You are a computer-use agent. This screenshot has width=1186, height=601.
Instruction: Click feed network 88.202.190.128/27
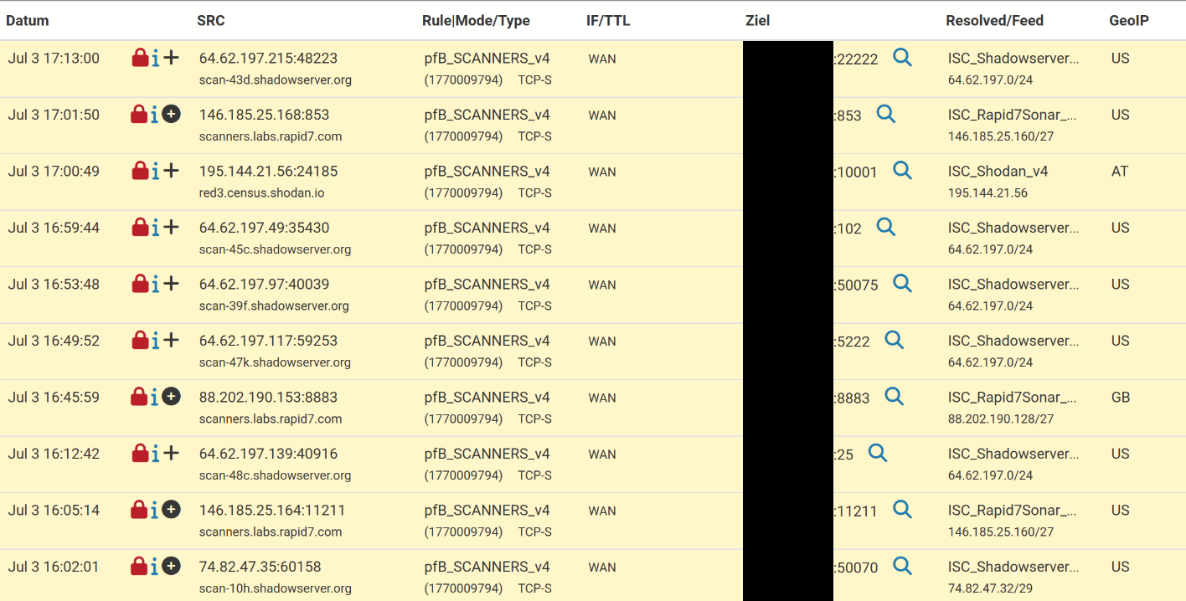1001,419
